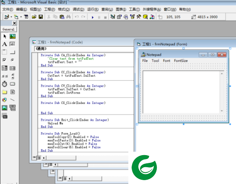Expand the Add Form dropdown arrow
This screenshot has height=184, width=236.
[21, 17]
